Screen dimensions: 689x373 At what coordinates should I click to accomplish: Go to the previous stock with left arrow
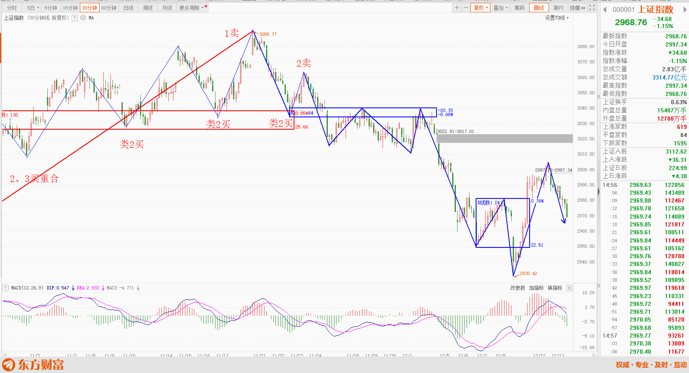click(605, 9)
